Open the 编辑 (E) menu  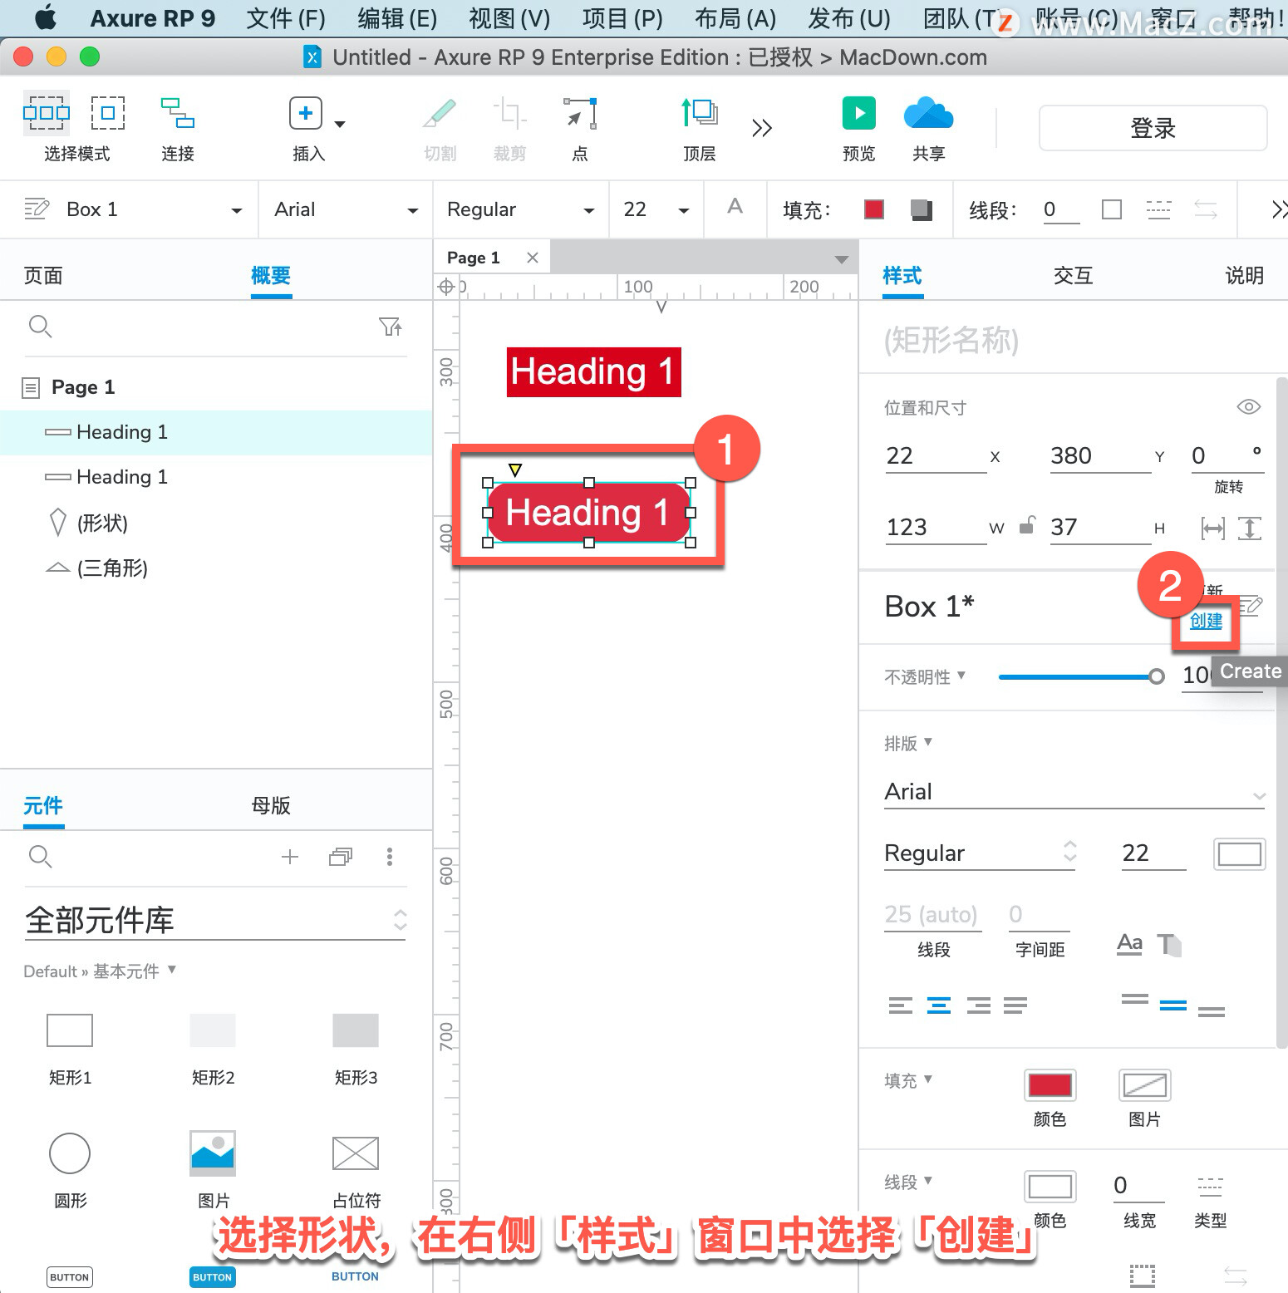coord(397,18)
